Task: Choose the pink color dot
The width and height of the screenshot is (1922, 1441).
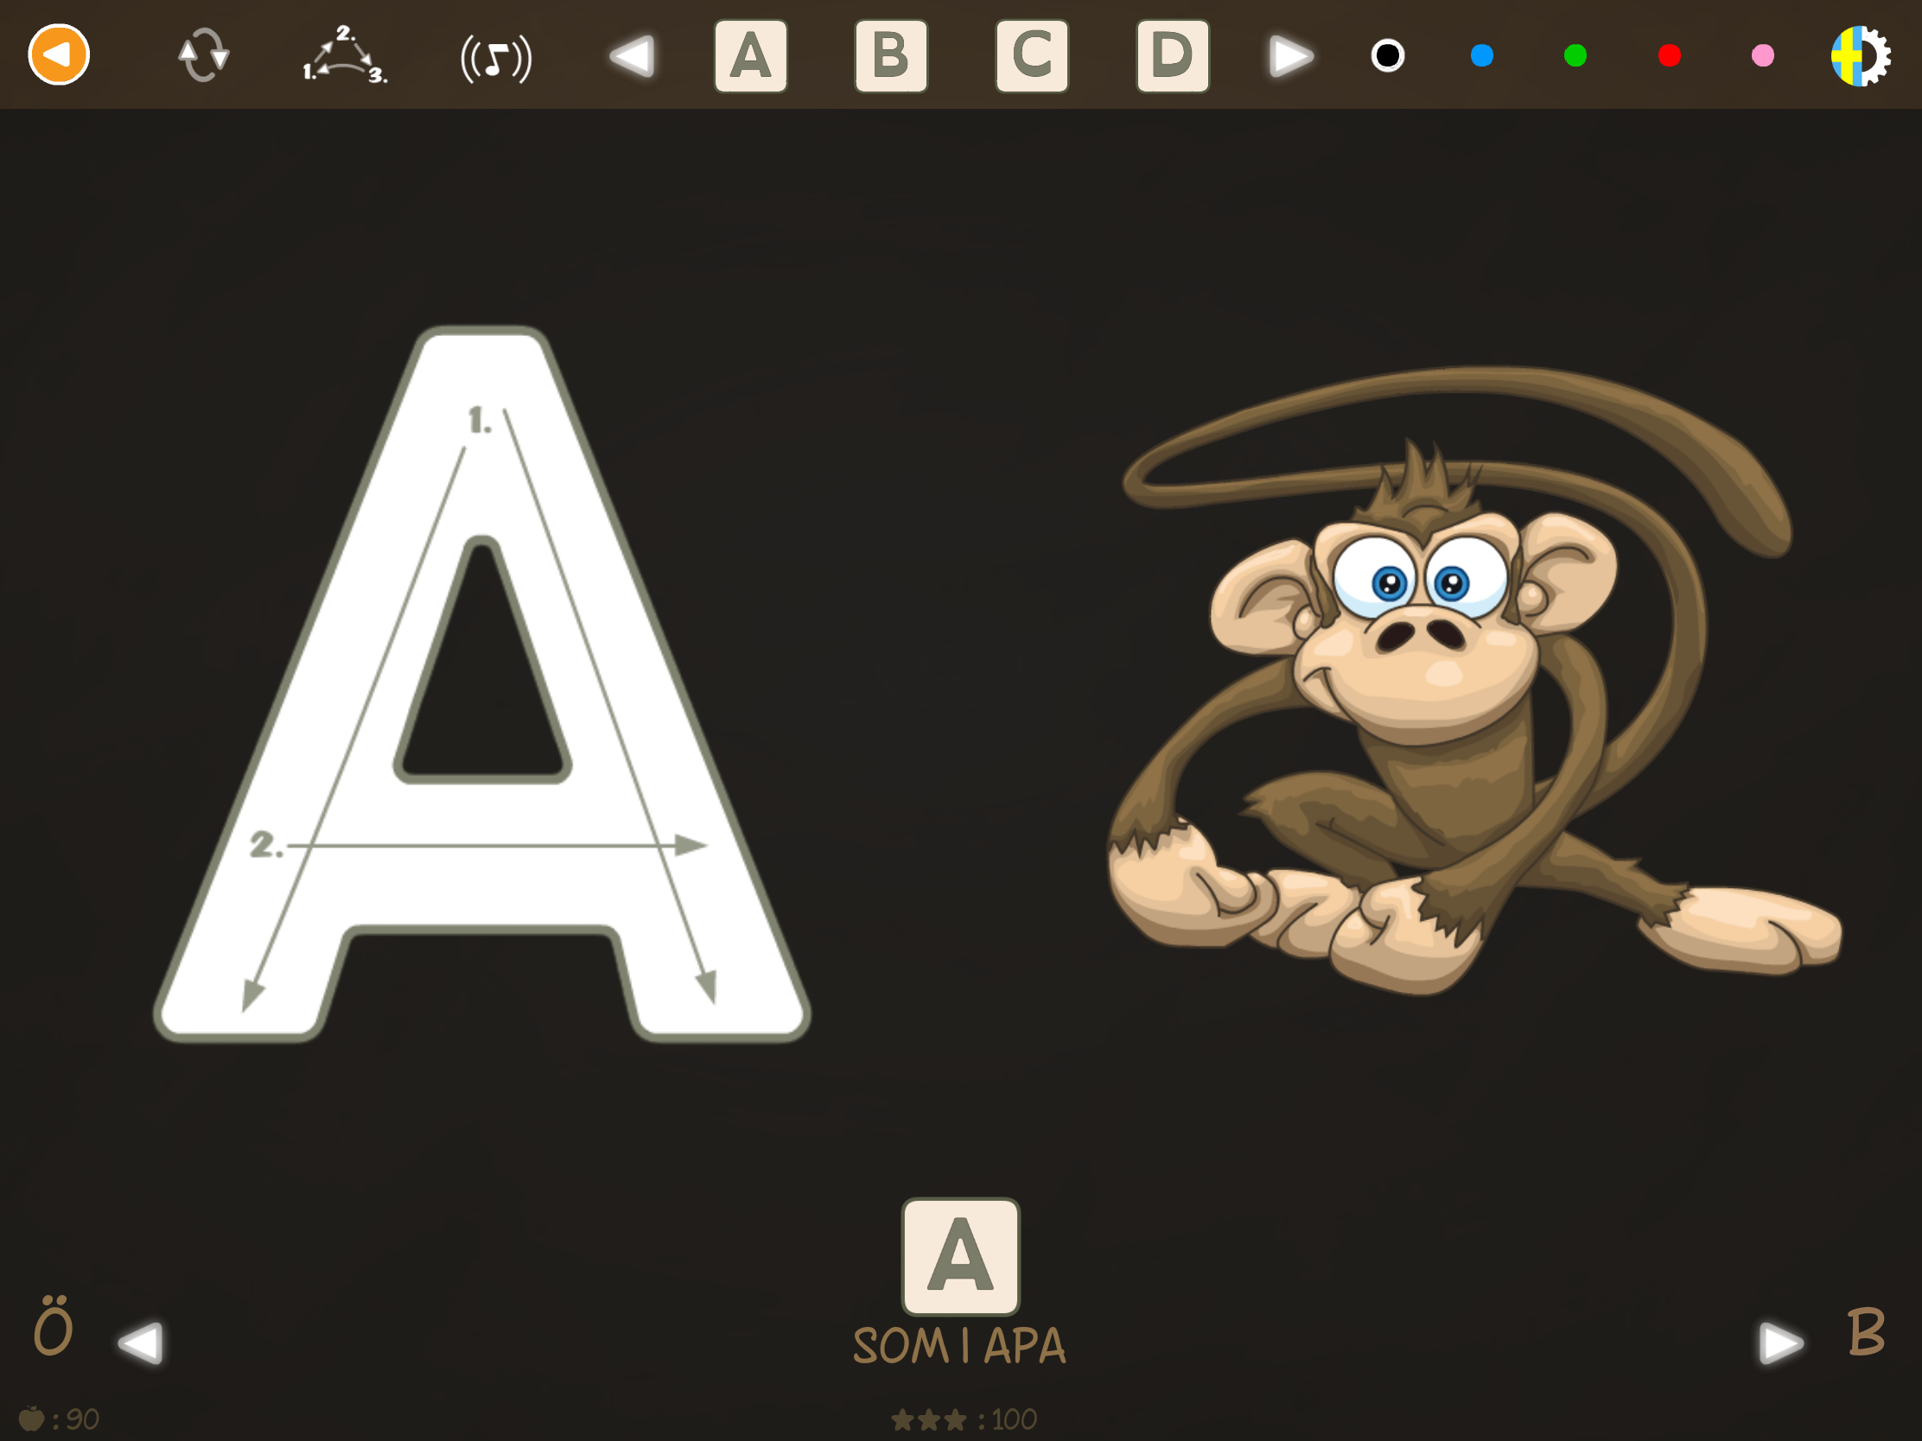Action: (x=1763, y=55)
